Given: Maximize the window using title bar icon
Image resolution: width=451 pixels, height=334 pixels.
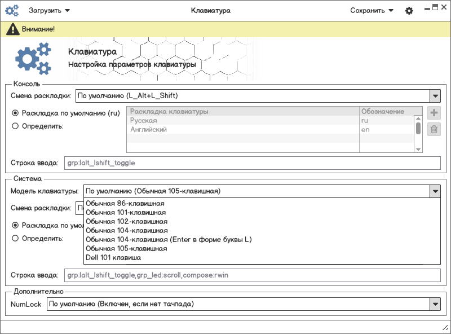Looking at the screenshot, I should pos(435,7).
